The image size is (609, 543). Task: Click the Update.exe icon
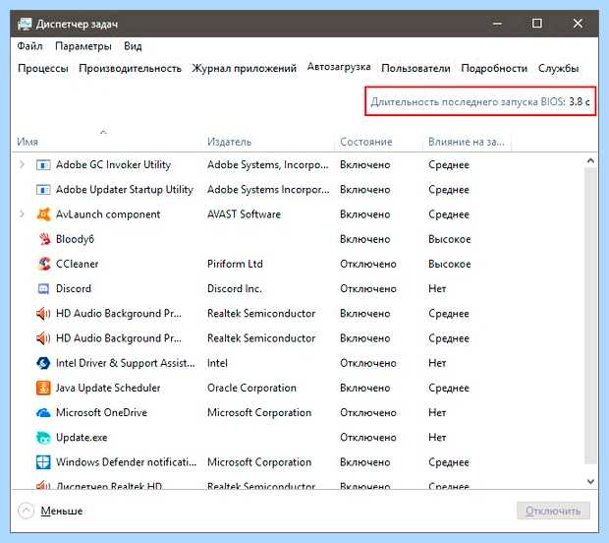(x=43, y=438)
